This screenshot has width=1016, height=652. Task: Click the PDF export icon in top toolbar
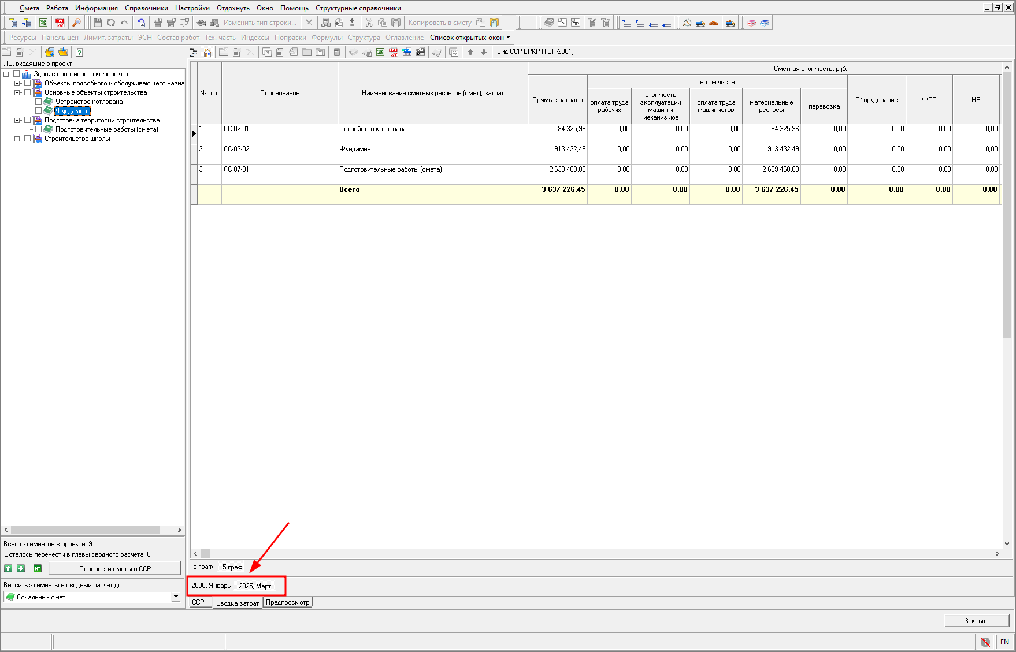[60, 23]
